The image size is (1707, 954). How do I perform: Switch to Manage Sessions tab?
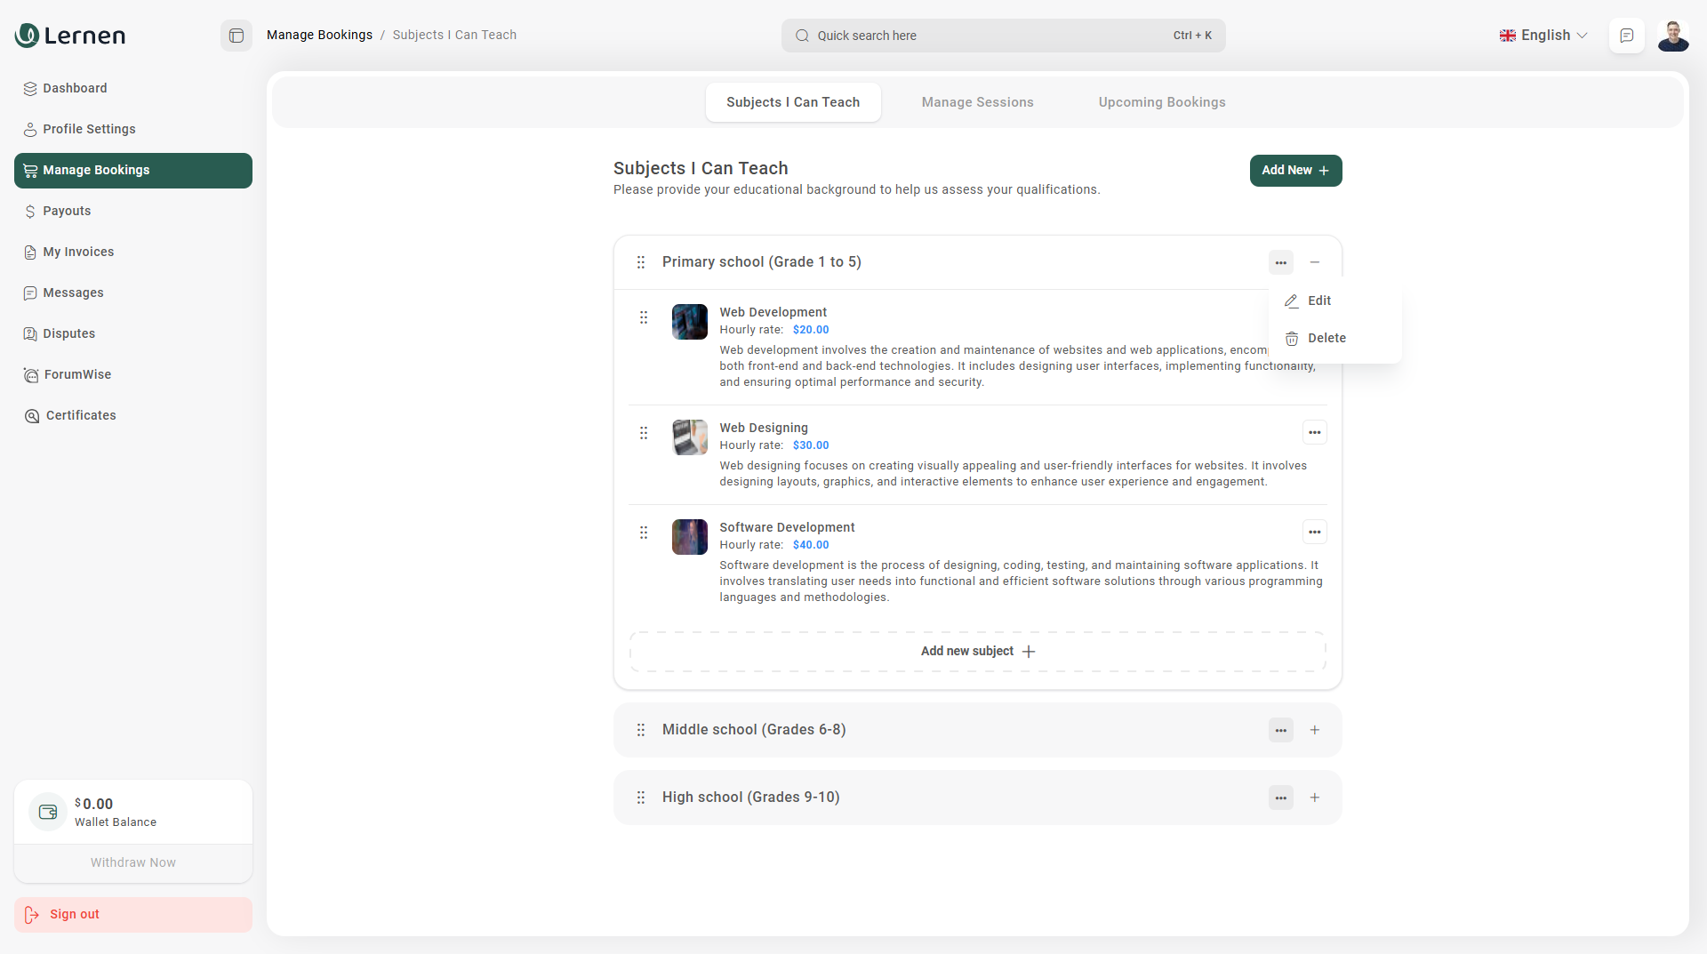[x=977, y=102]
